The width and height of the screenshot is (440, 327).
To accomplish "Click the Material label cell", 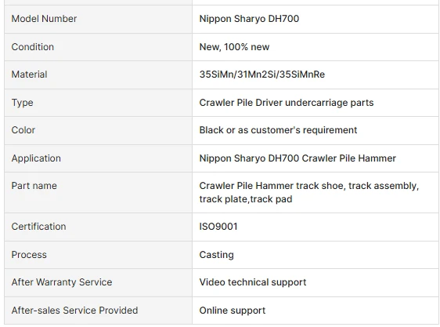I will [98, 74].
